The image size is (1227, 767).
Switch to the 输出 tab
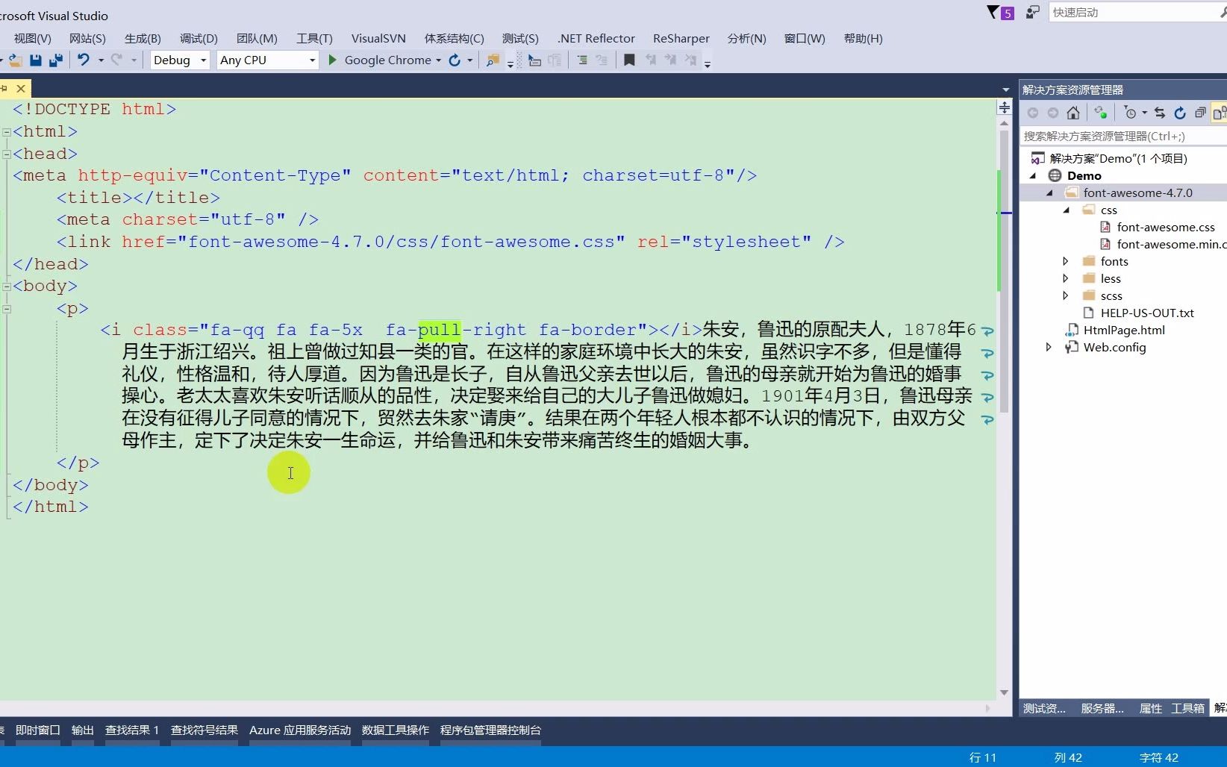pyautogui.click(x=83, y=730)
